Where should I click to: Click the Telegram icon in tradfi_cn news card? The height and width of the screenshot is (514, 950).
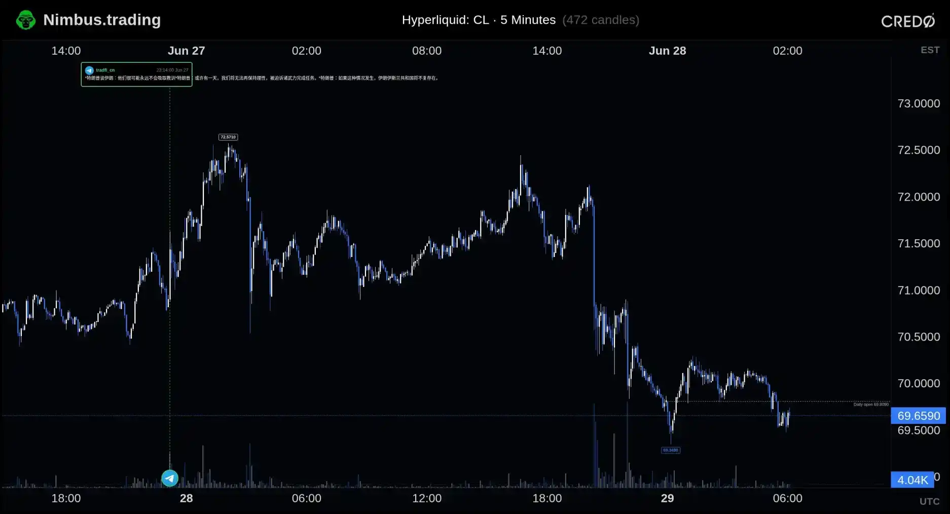pos(89,70)
